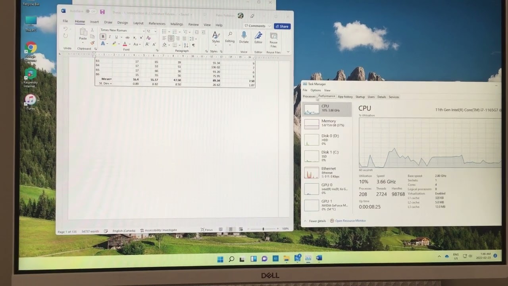Click the Decrease Font Size icon

(154, 44)
